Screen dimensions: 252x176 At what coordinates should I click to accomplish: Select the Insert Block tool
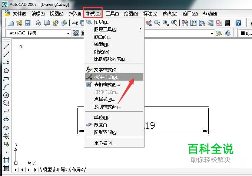pos(6,136)
